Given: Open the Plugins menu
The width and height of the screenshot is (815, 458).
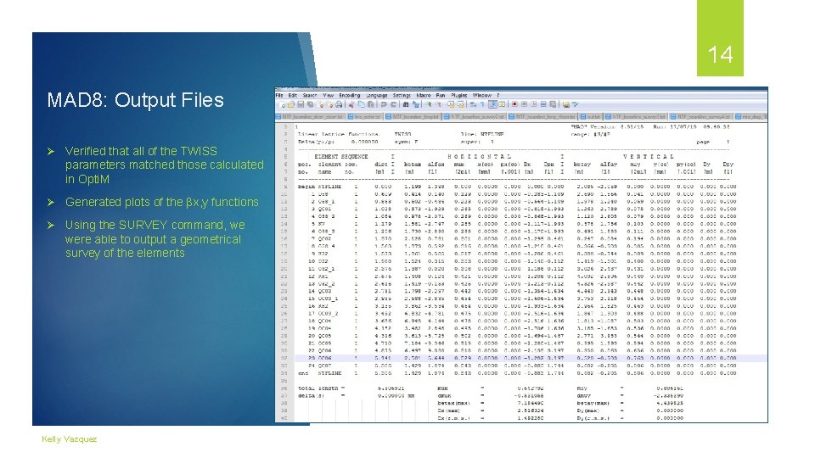Looking at the screenshot, I should (x=459, y=96).
